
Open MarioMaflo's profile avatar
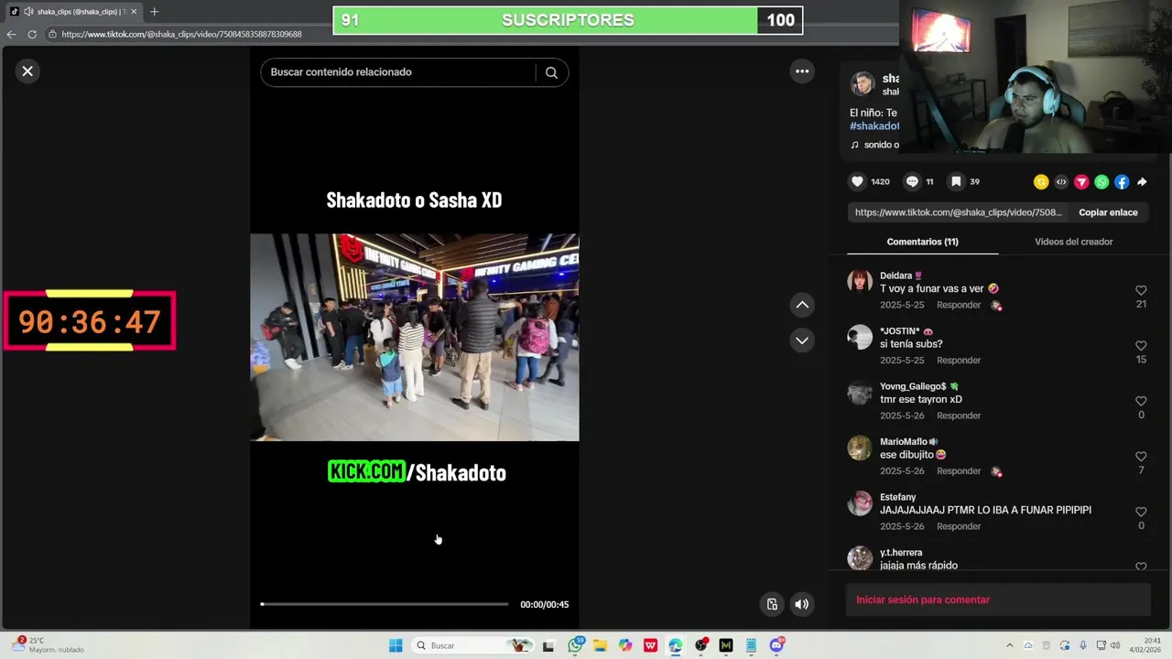860,448
